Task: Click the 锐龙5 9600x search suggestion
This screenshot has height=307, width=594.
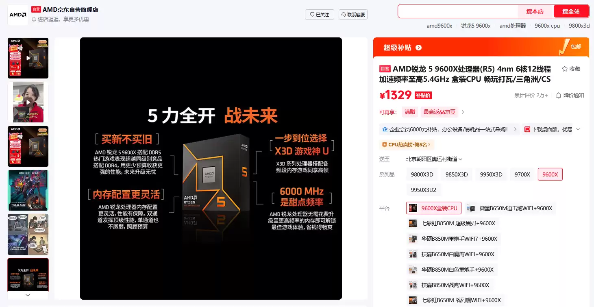Action: click(x=476, y=26)
